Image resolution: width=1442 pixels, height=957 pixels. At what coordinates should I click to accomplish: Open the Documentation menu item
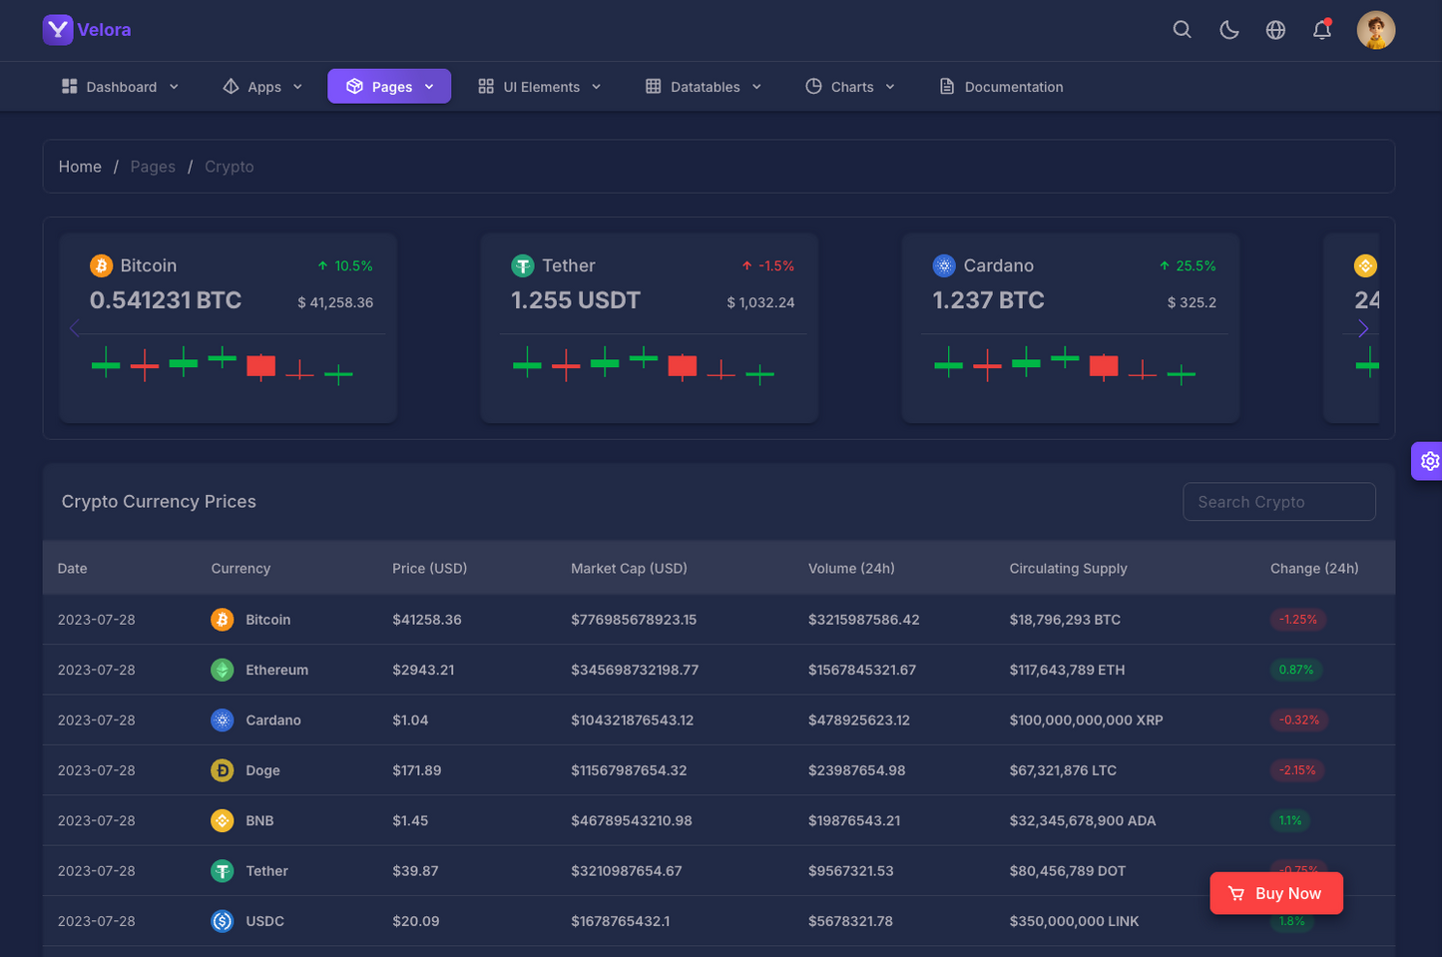[1001, 87]
